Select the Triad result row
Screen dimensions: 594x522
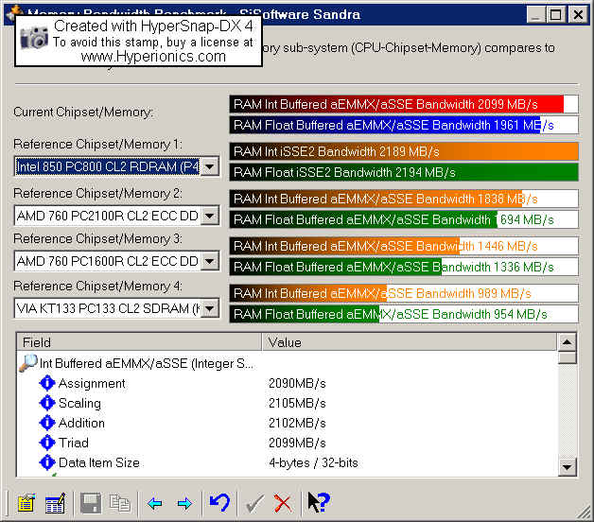74,443
